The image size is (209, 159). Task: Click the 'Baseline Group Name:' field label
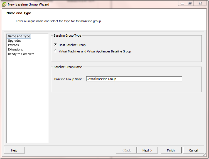point(69,79)
